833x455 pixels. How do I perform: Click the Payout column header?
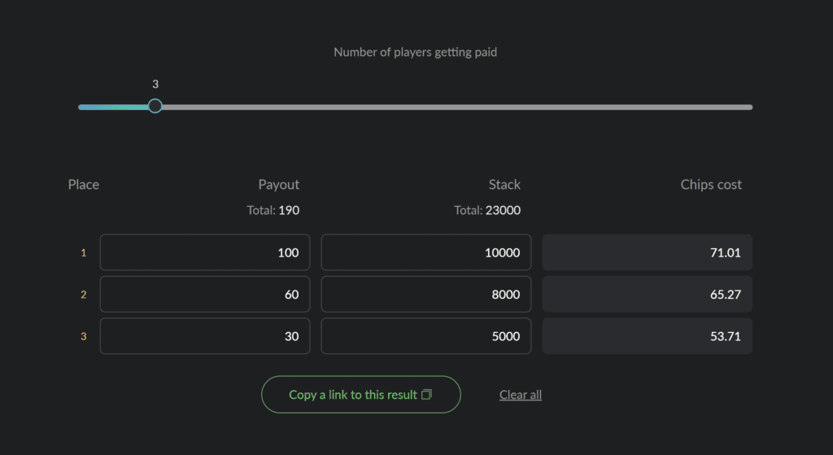click(x=278, y=185)
